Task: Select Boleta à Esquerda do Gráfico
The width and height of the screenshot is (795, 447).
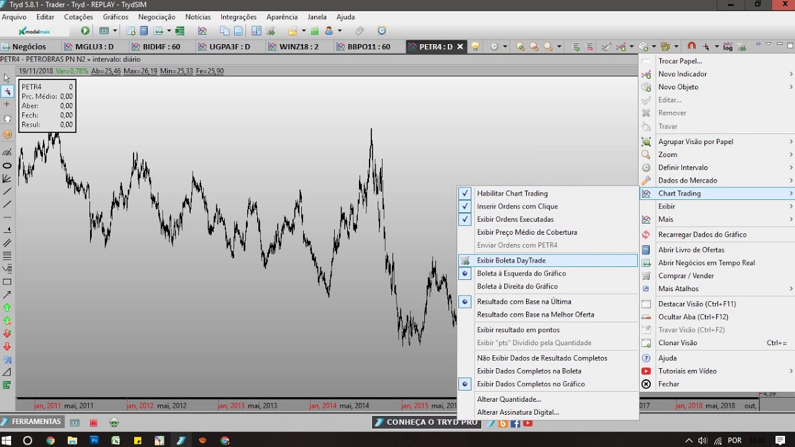Action: (x=547, y=274)
